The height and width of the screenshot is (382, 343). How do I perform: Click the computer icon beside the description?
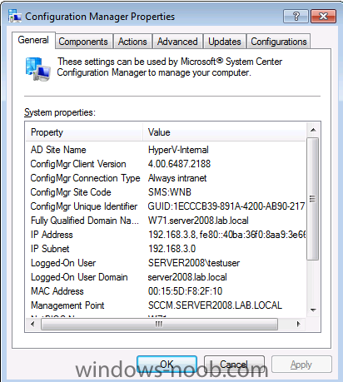tap(38, 69)
